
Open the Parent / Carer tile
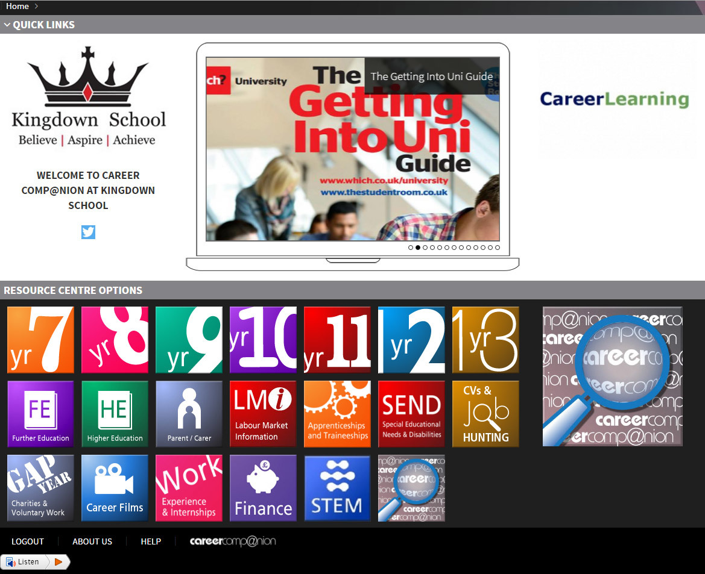[189, 414]
